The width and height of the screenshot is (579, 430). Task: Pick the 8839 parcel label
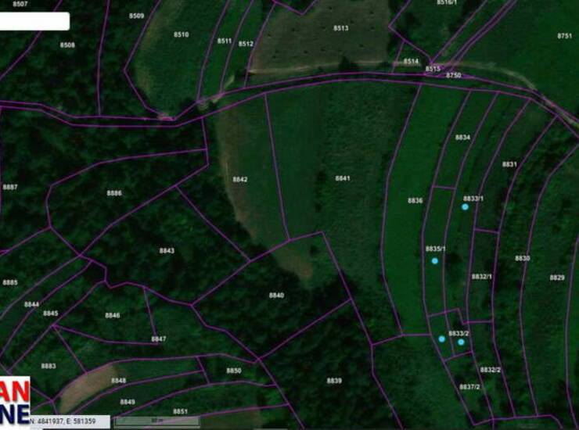coord(334,381)
